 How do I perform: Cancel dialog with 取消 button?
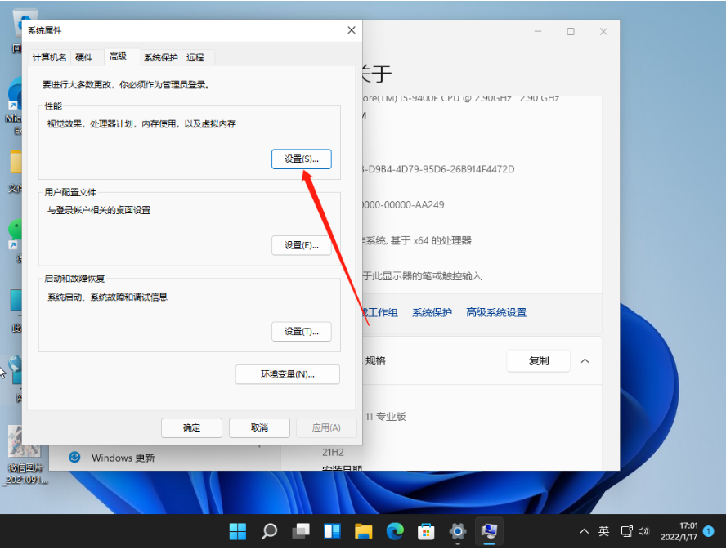259,427
